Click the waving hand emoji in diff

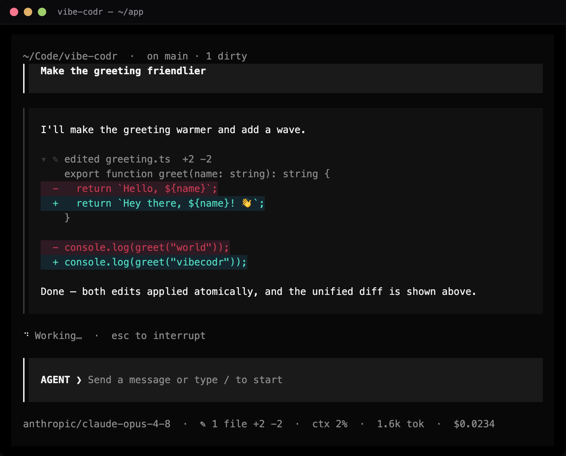click(x=247, y=203)
